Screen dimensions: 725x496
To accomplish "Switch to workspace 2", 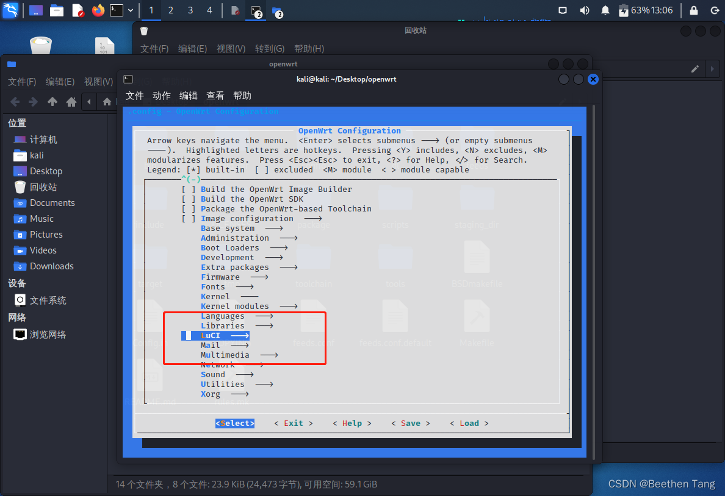I will coord(171,10).
